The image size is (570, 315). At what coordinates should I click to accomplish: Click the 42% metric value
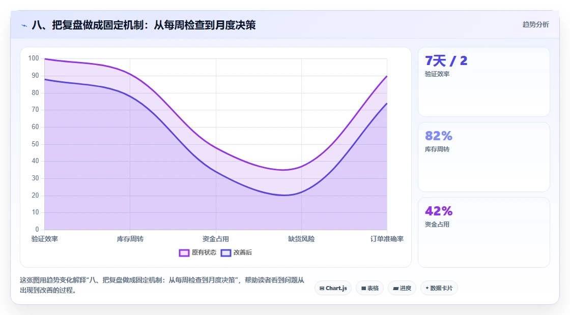438,211
